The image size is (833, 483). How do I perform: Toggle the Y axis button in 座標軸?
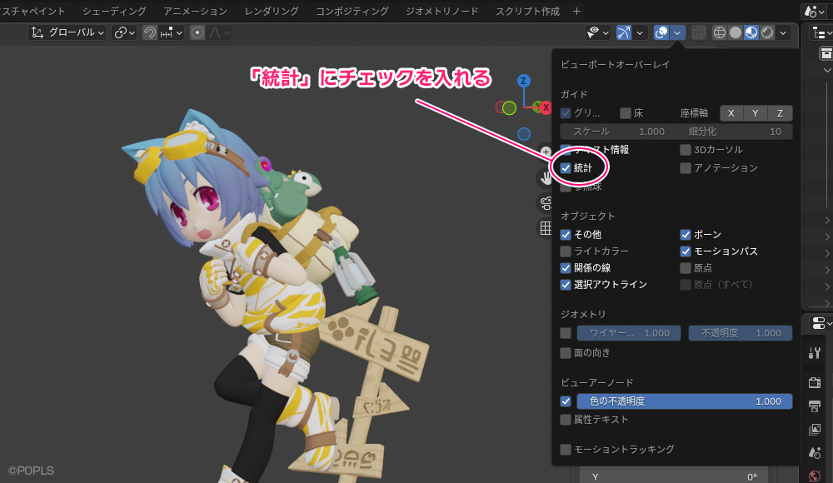point(755,113)
